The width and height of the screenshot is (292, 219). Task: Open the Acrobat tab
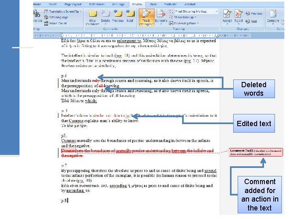point(190,4)
